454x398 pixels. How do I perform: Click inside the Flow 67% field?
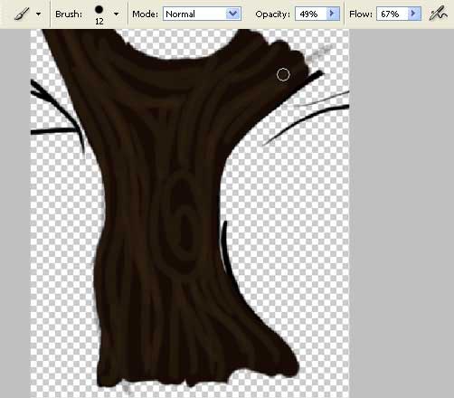[393, 14]
